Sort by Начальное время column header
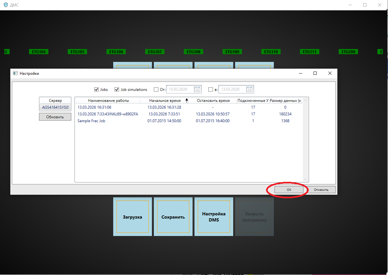 pos(165,101)
